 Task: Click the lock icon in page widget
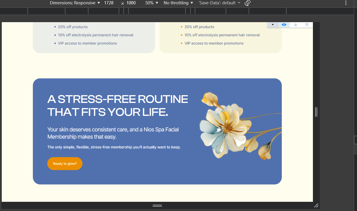pyautogui.click(x=295, y=25)
